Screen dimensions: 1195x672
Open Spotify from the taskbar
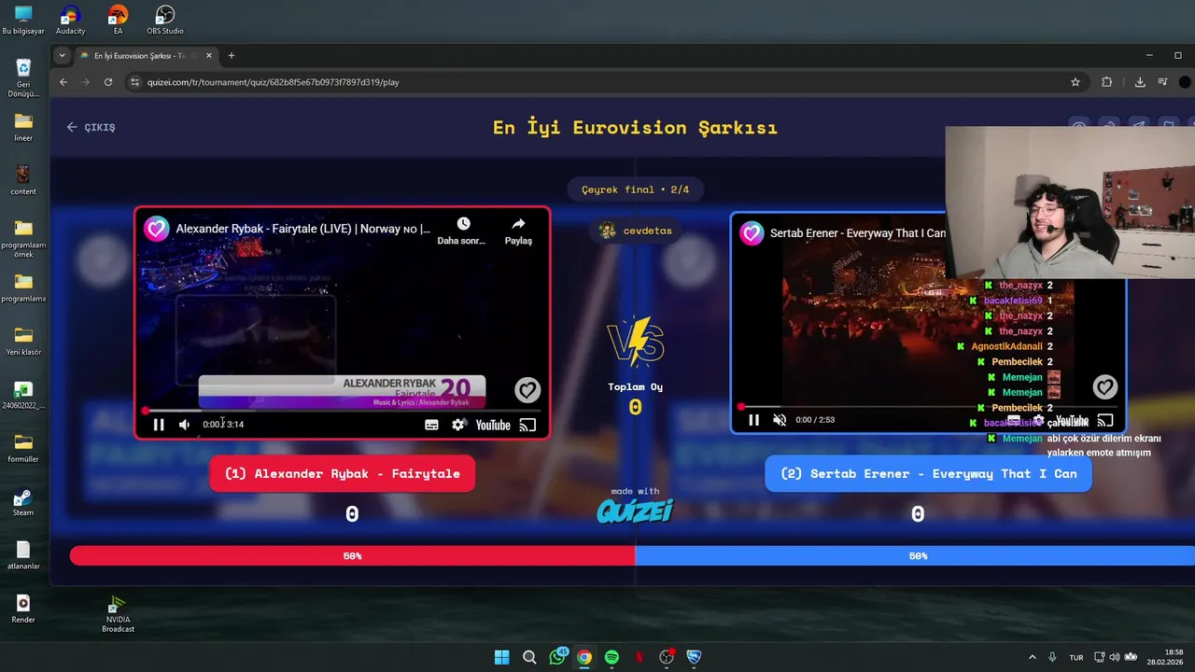[x=612, y=657]
